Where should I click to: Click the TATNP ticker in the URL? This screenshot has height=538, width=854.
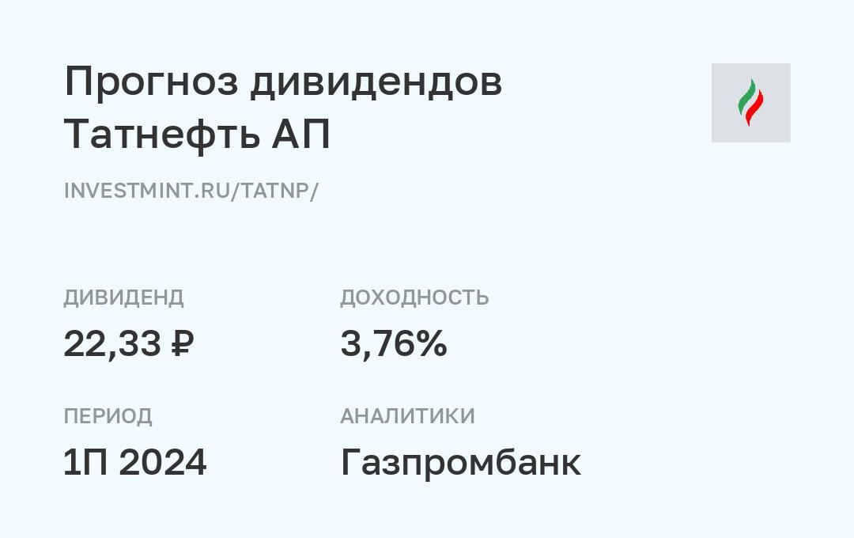pos(277,191)
